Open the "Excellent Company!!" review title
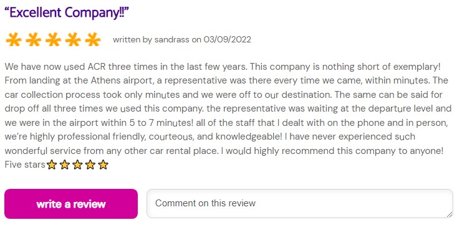462x235 pixels. (x=67, y=12)
